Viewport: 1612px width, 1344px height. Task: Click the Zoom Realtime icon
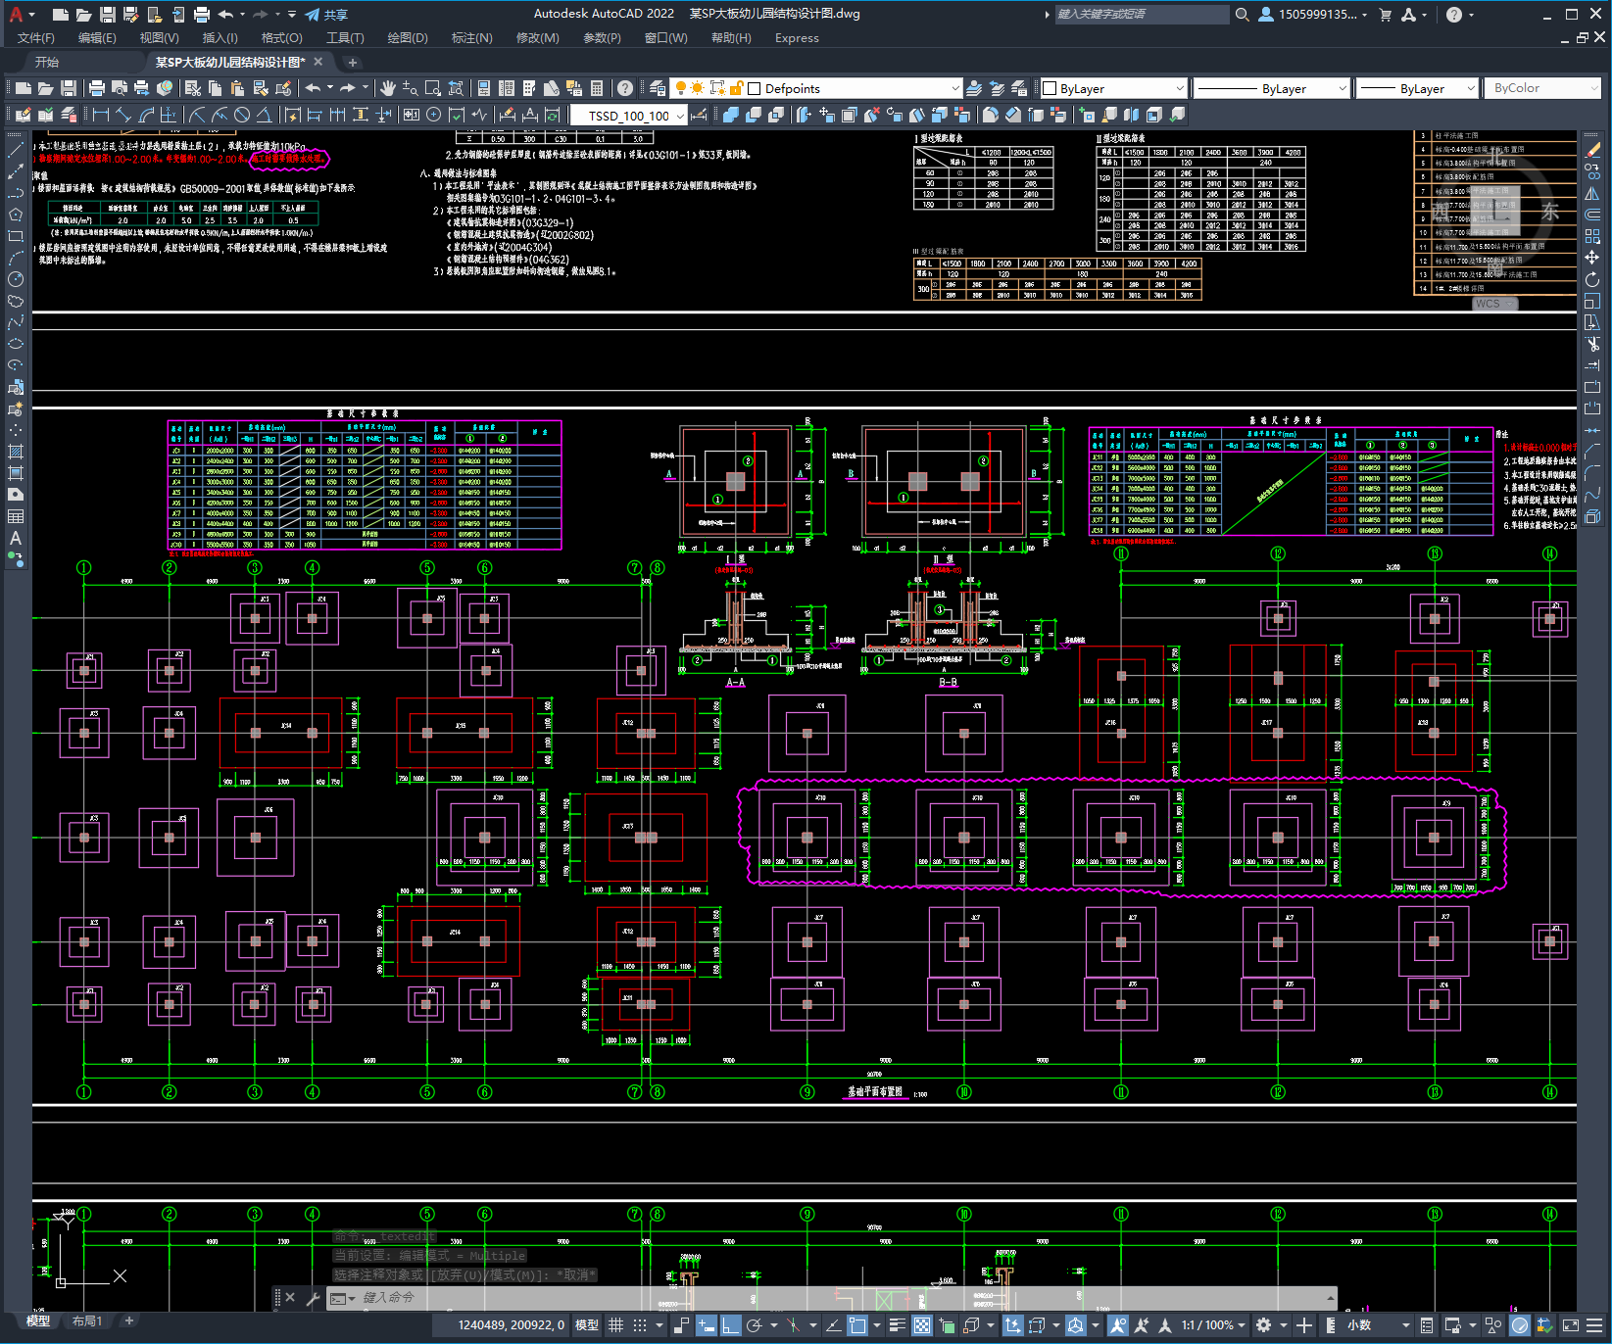click(411, 88)
